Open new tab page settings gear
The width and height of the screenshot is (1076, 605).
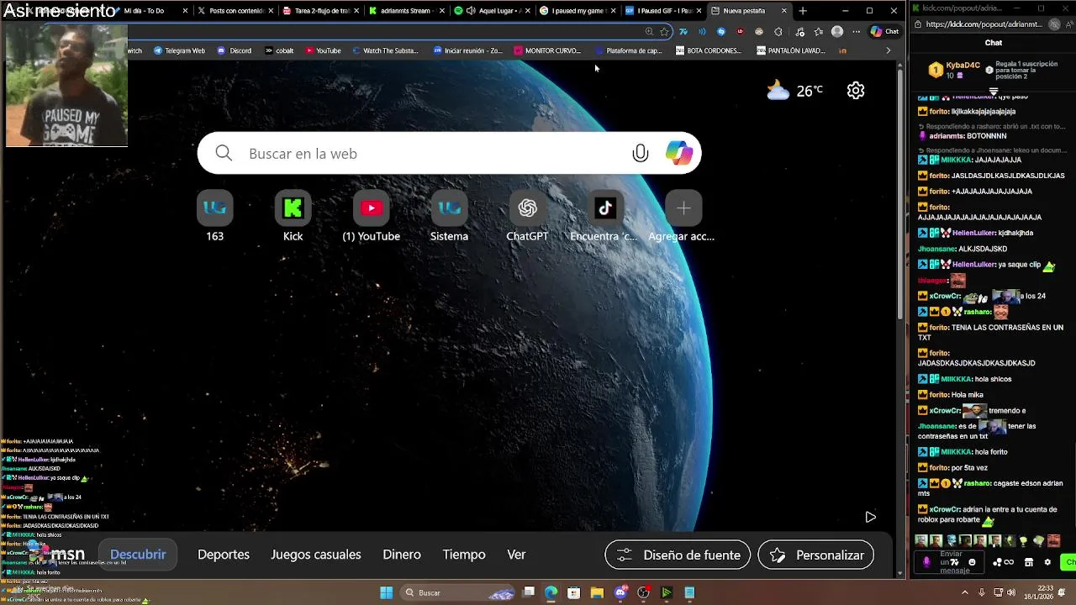[x=856, y=91]
